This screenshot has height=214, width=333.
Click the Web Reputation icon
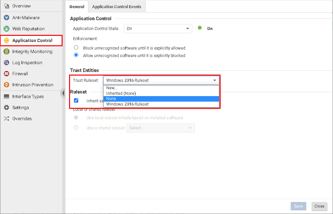click(6, 29)
